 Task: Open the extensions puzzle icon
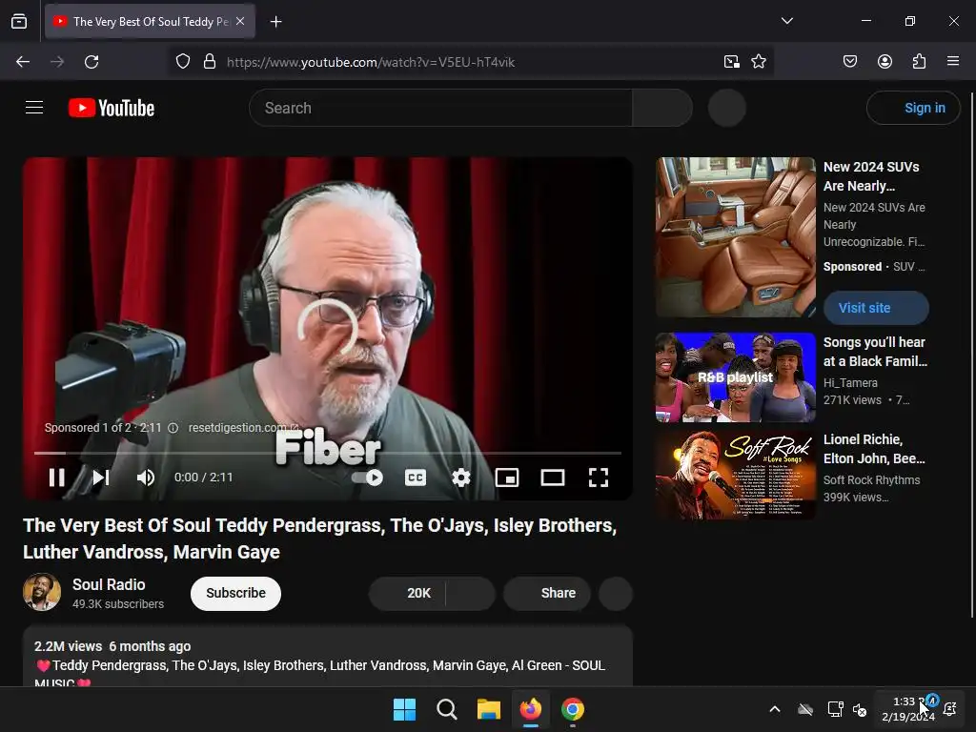(919, 62)
